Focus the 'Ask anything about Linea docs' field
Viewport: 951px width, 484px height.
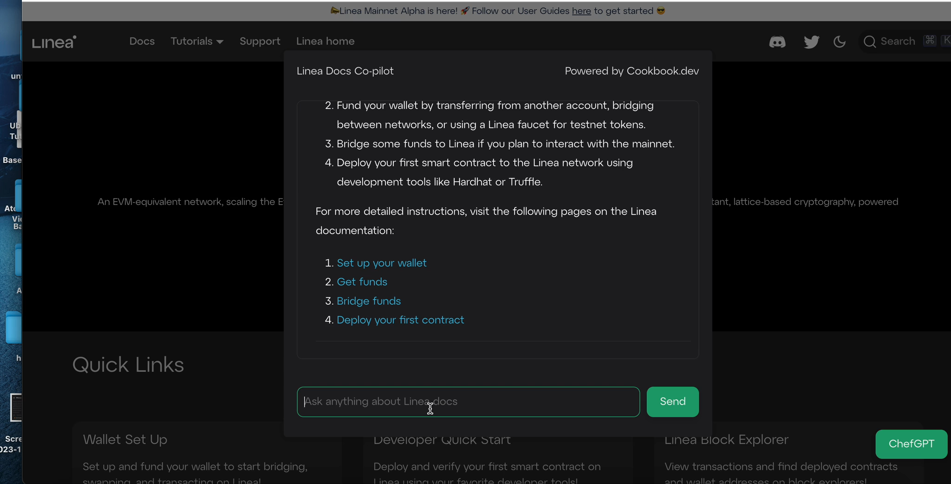coord(468,402)
